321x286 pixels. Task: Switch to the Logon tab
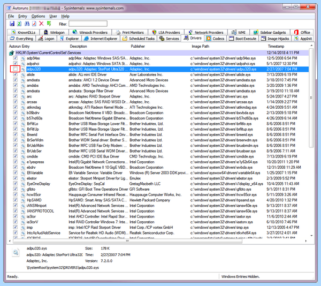pyautogui.click(x=46, y=39)
